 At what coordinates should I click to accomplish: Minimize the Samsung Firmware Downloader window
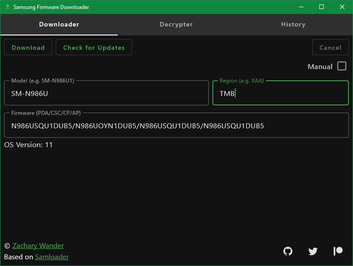[301, 7]
